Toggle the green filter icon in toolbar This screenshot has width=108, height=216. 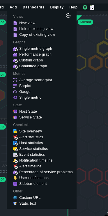click(x=85, y=7)
